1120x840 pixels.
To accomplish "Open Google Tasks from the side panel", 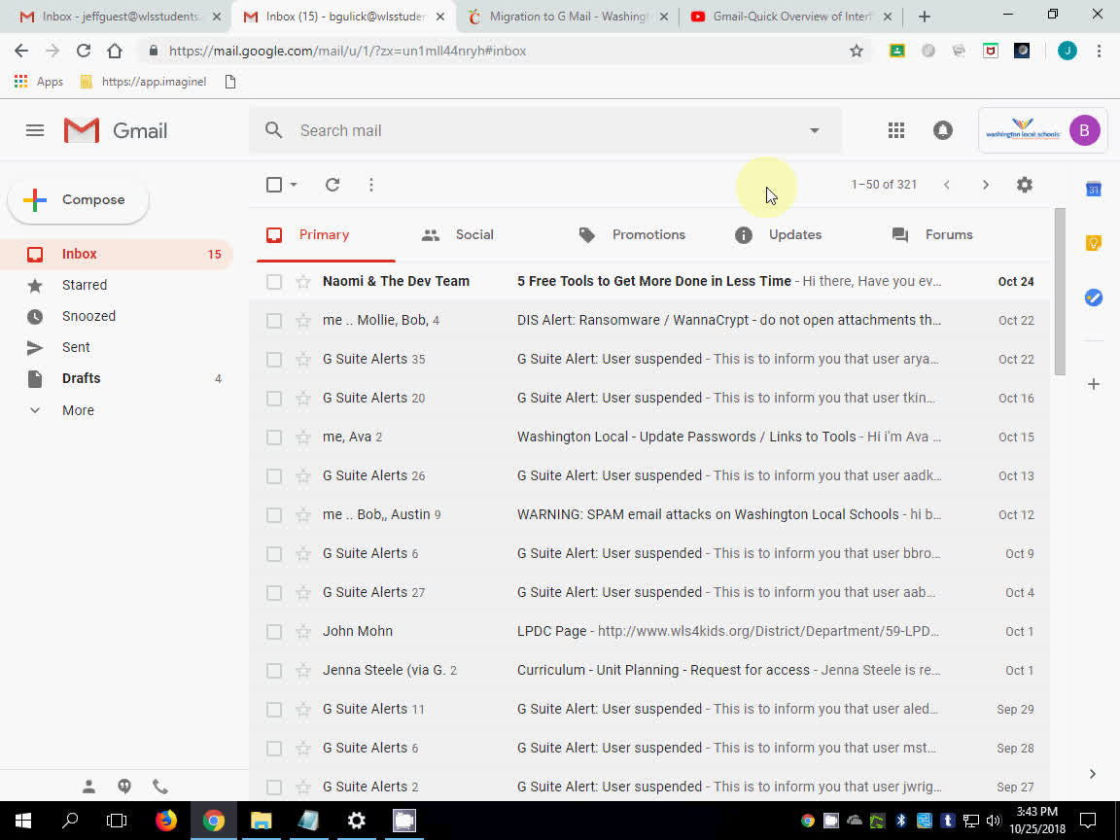I will click(1094, 298).
